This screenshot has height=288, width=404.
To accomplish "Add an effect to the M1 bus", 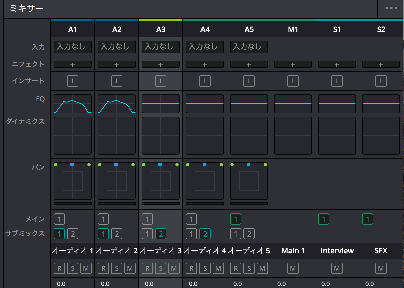I will (x=293, y=64).
